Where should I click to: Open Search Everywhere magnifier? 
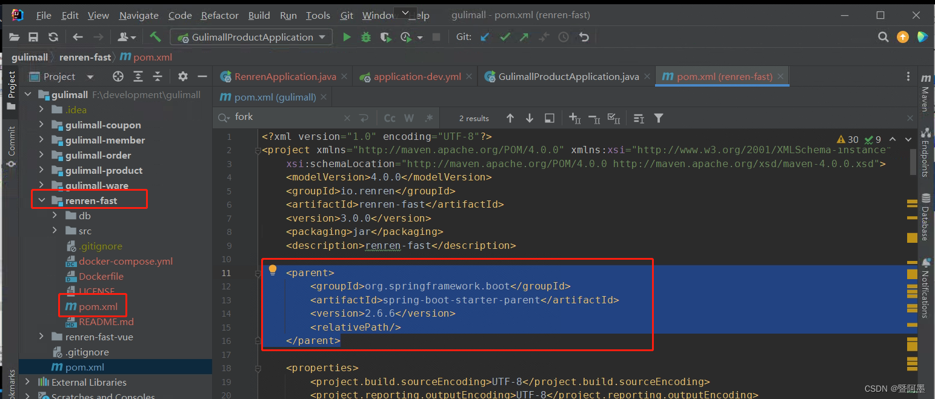883,36
